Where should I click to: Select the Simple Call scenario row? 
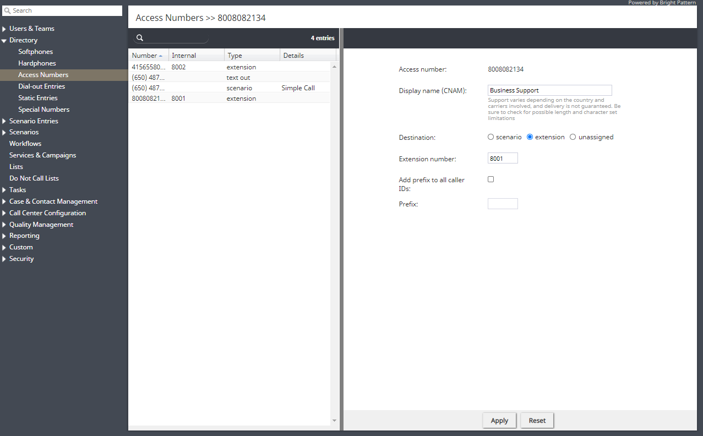click(x=230, y=88)
